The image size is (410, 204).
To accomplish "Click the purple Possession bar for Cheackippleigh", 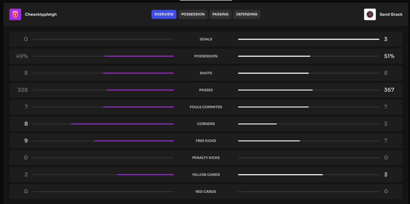I will pos(139,56).
